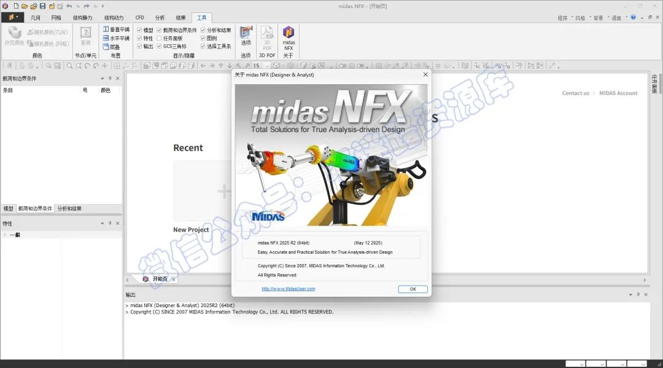The height and width of the screenshot is (368, 663).
Task: Toggle the 选择工具条 checkbox
Action: (203, 46)
